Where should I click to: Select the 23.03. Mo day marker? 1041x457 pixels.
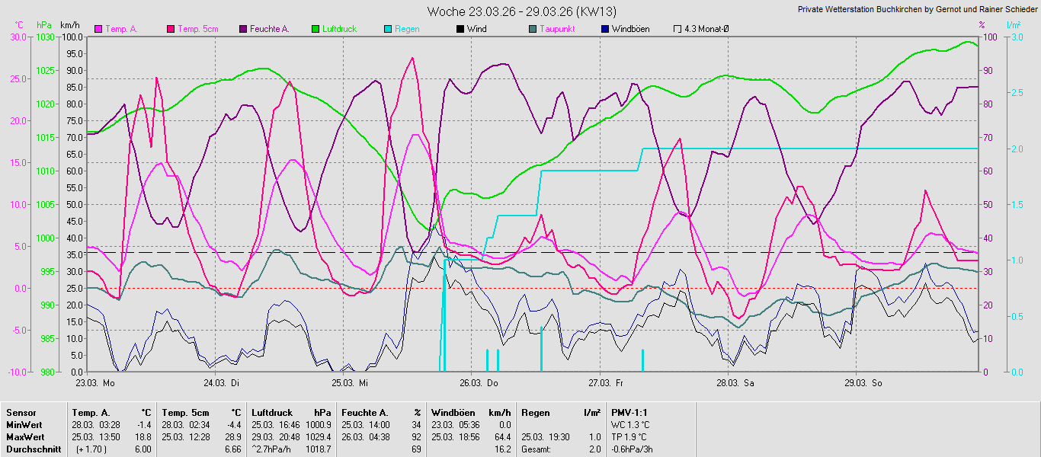[95, 382]
